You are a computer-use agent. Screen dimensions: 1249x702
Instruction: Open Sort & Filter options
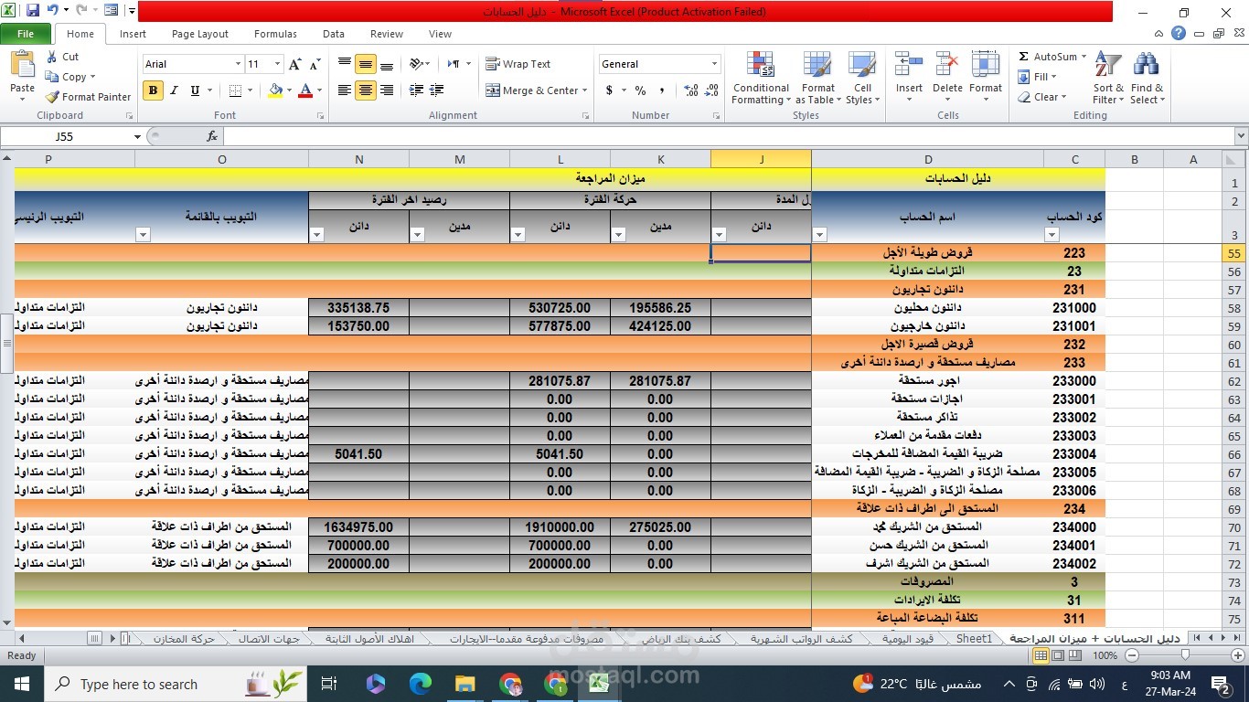pos(1108,78)
